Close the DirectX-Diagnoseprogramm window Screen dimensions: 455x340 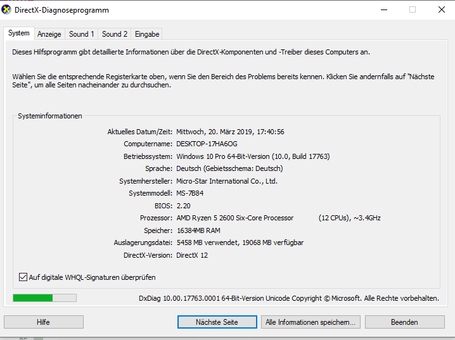pyautogui.click(x=441, y=10)
